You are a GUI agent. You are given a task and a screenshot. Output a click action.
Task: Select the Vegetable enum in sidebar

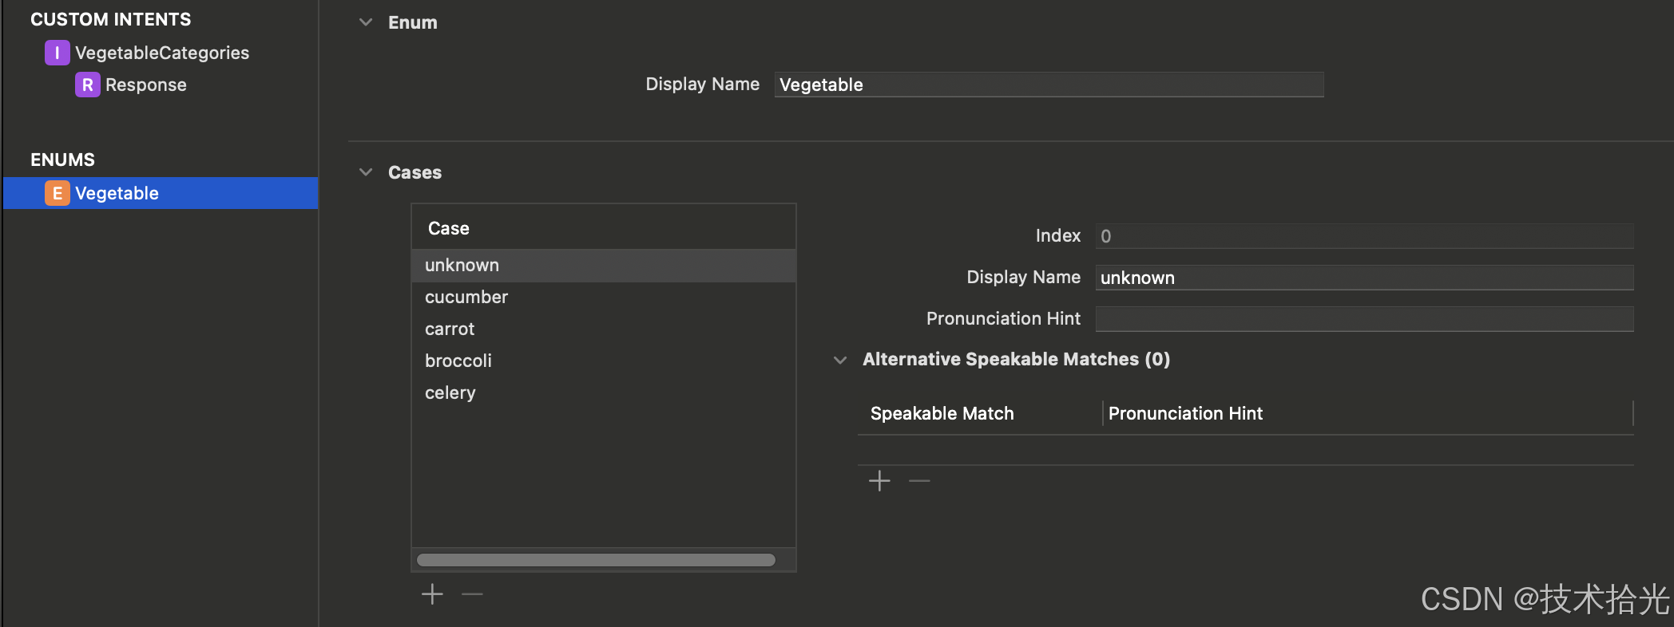pos(161,193)
